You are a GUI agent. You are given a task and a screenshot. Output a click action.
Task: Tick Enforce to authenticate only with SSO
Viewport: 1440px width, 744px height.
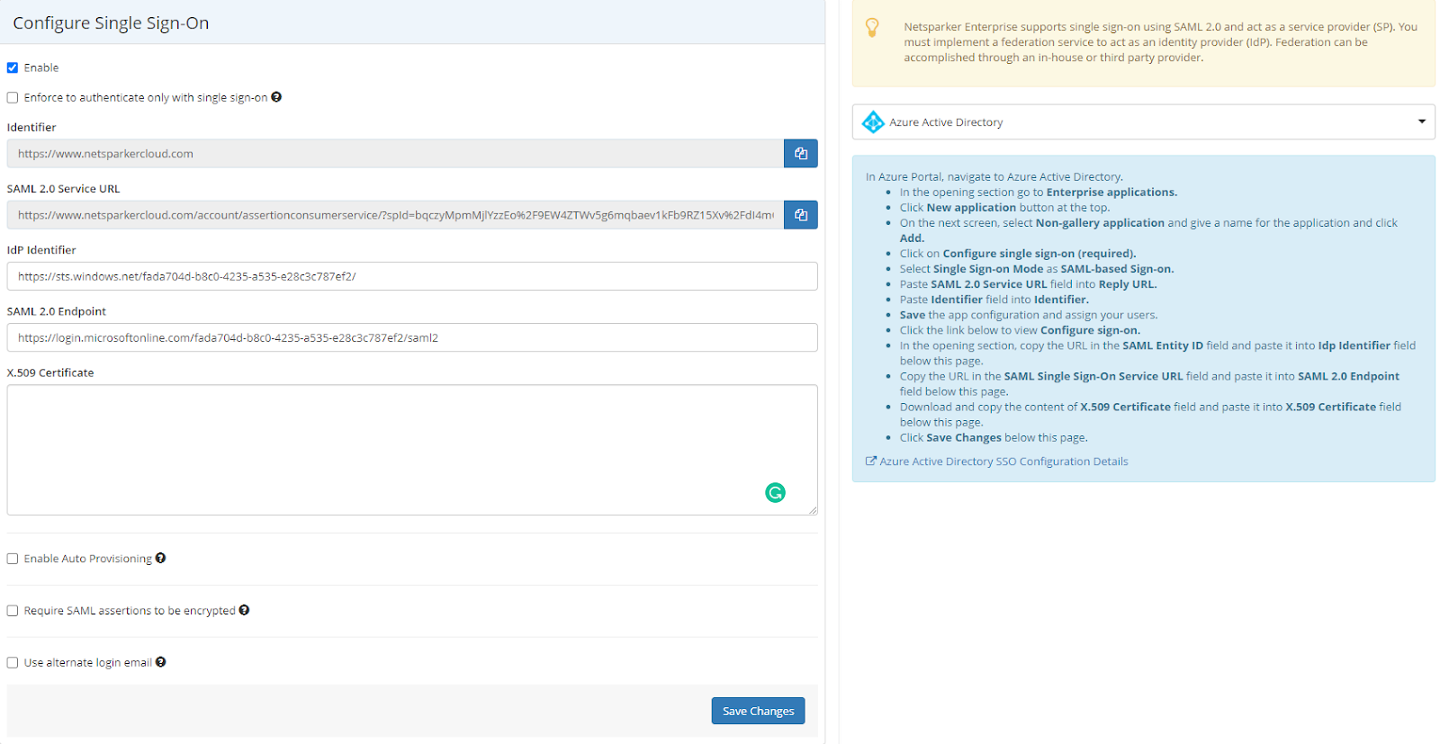click(13, 98)
